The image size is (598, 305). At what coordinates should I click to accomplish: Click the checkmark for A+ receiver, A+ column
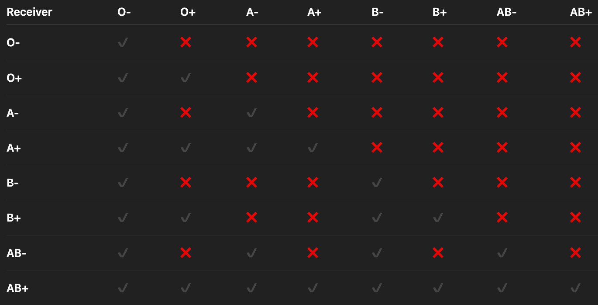[313, 148]
